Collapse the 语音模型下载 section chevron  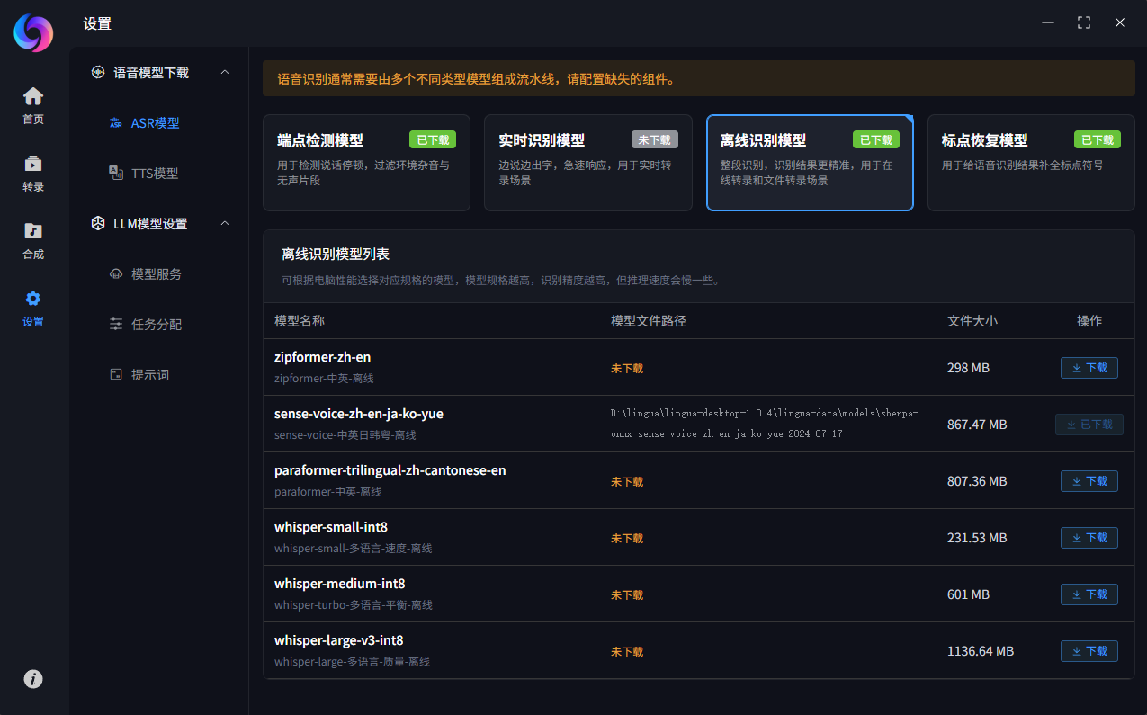[225, 72]
